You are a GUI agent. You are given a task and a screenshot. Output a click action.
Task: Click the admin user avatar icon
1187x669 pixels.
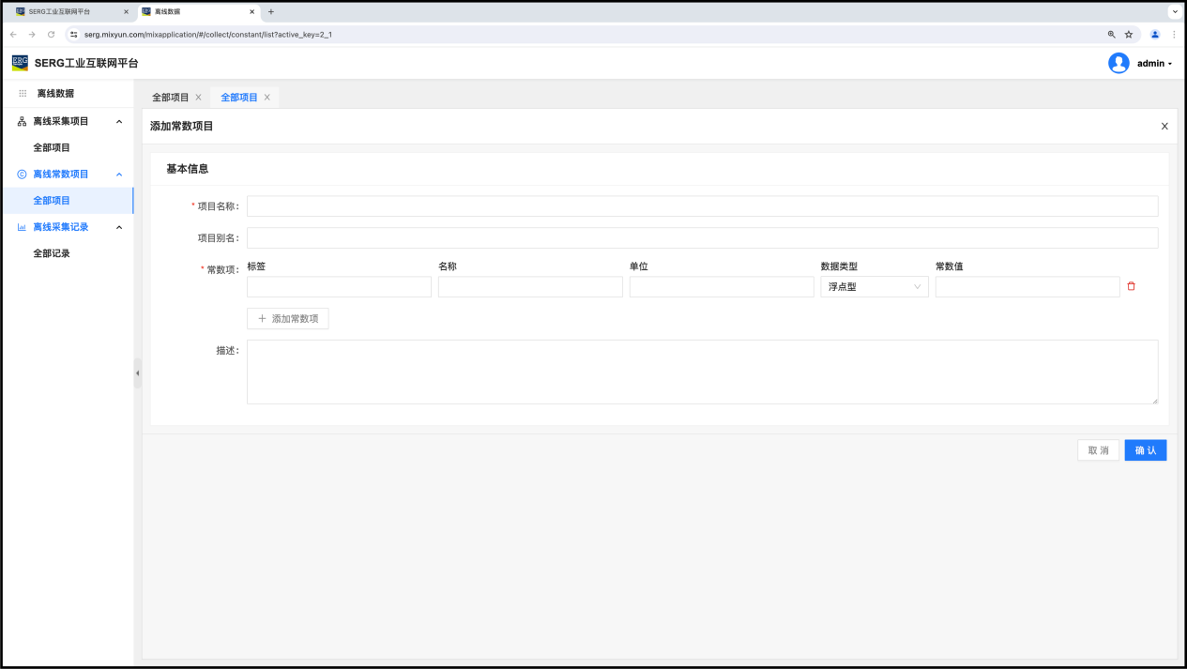coord(1119,63)
